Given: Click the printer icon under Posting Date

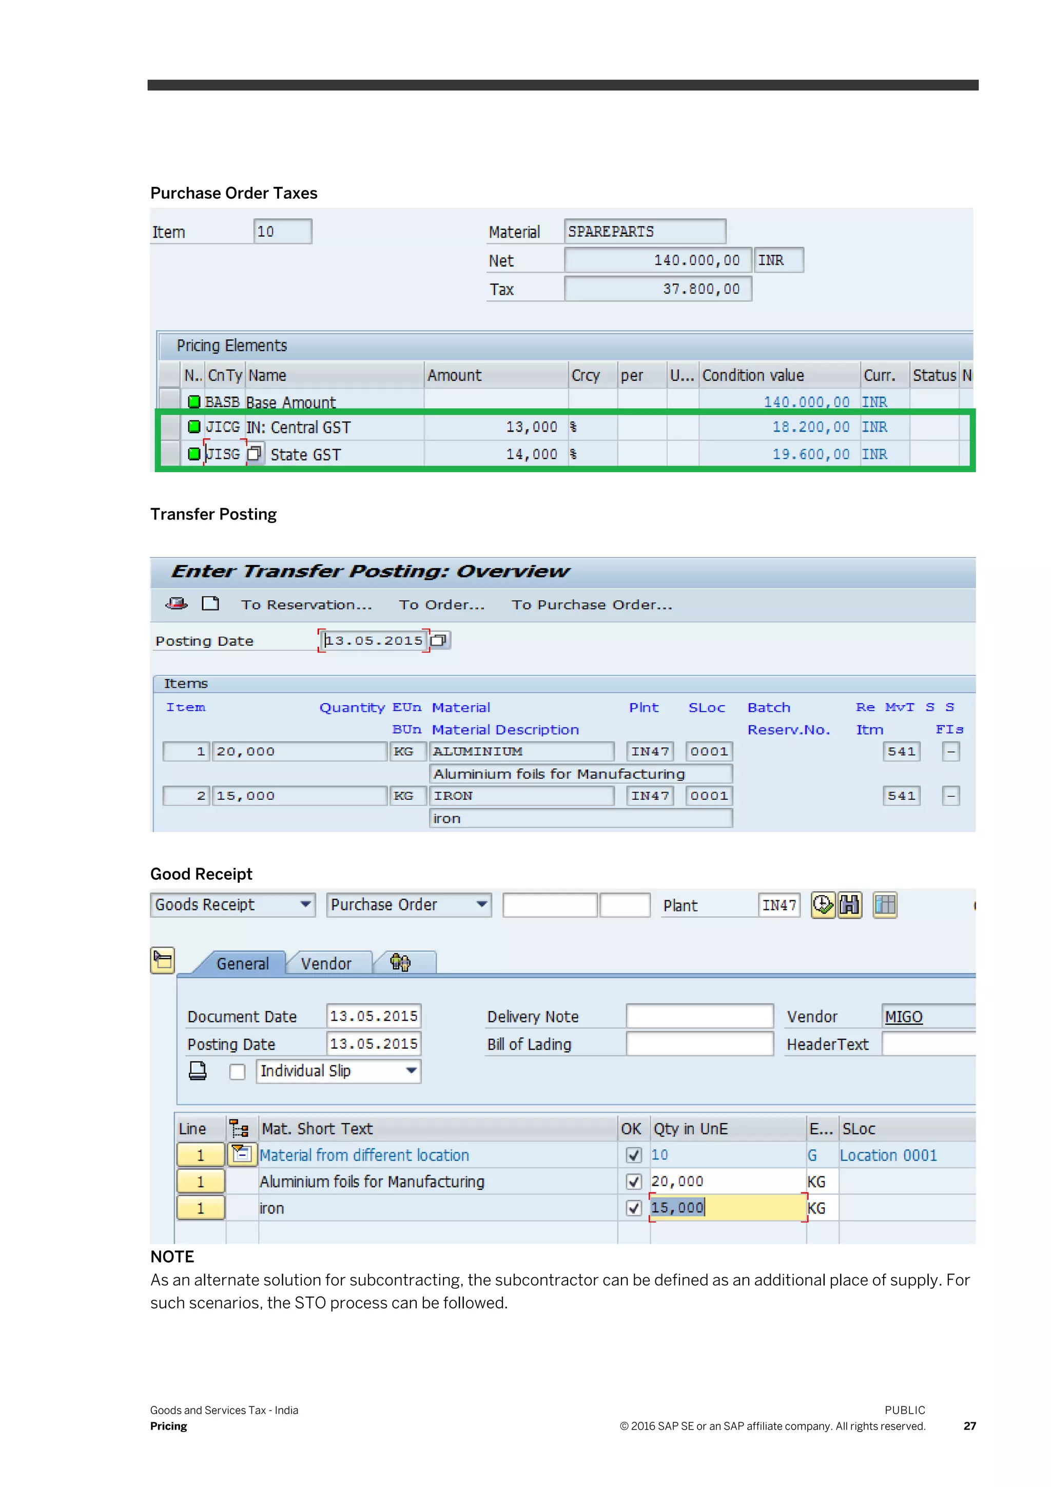Looking at the screenshot, I should pos(198,1071).
